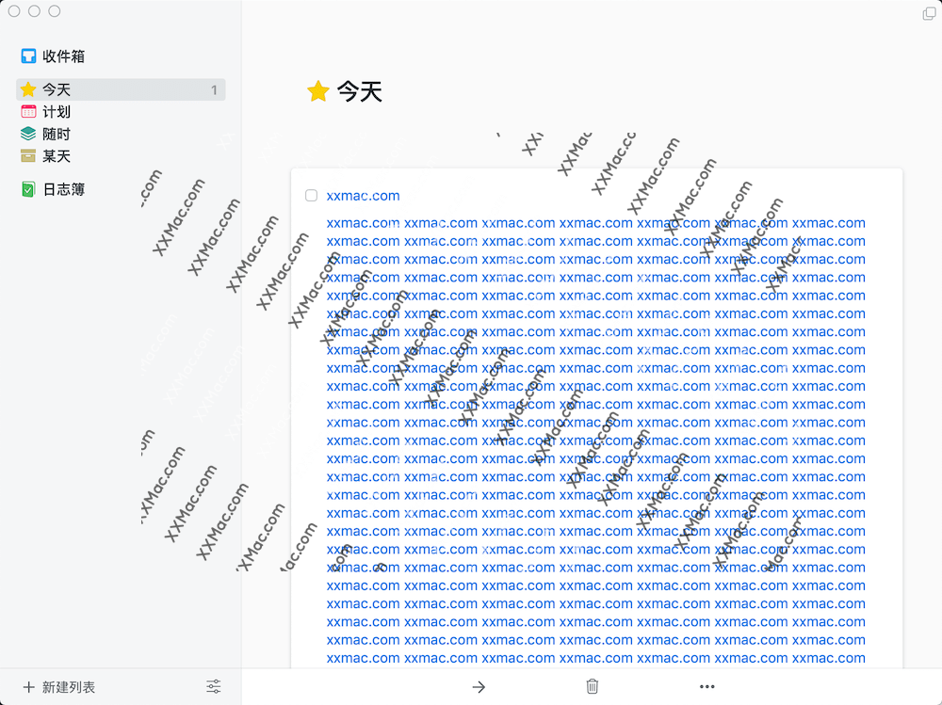Click the count badge on 今天 row
The height and width of the screenshot is (705, 942).
pos(214,90)
